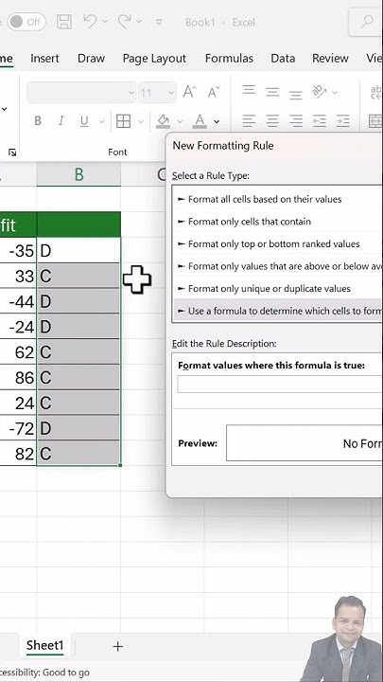Toggle Bold formatting button

(38, 121)
